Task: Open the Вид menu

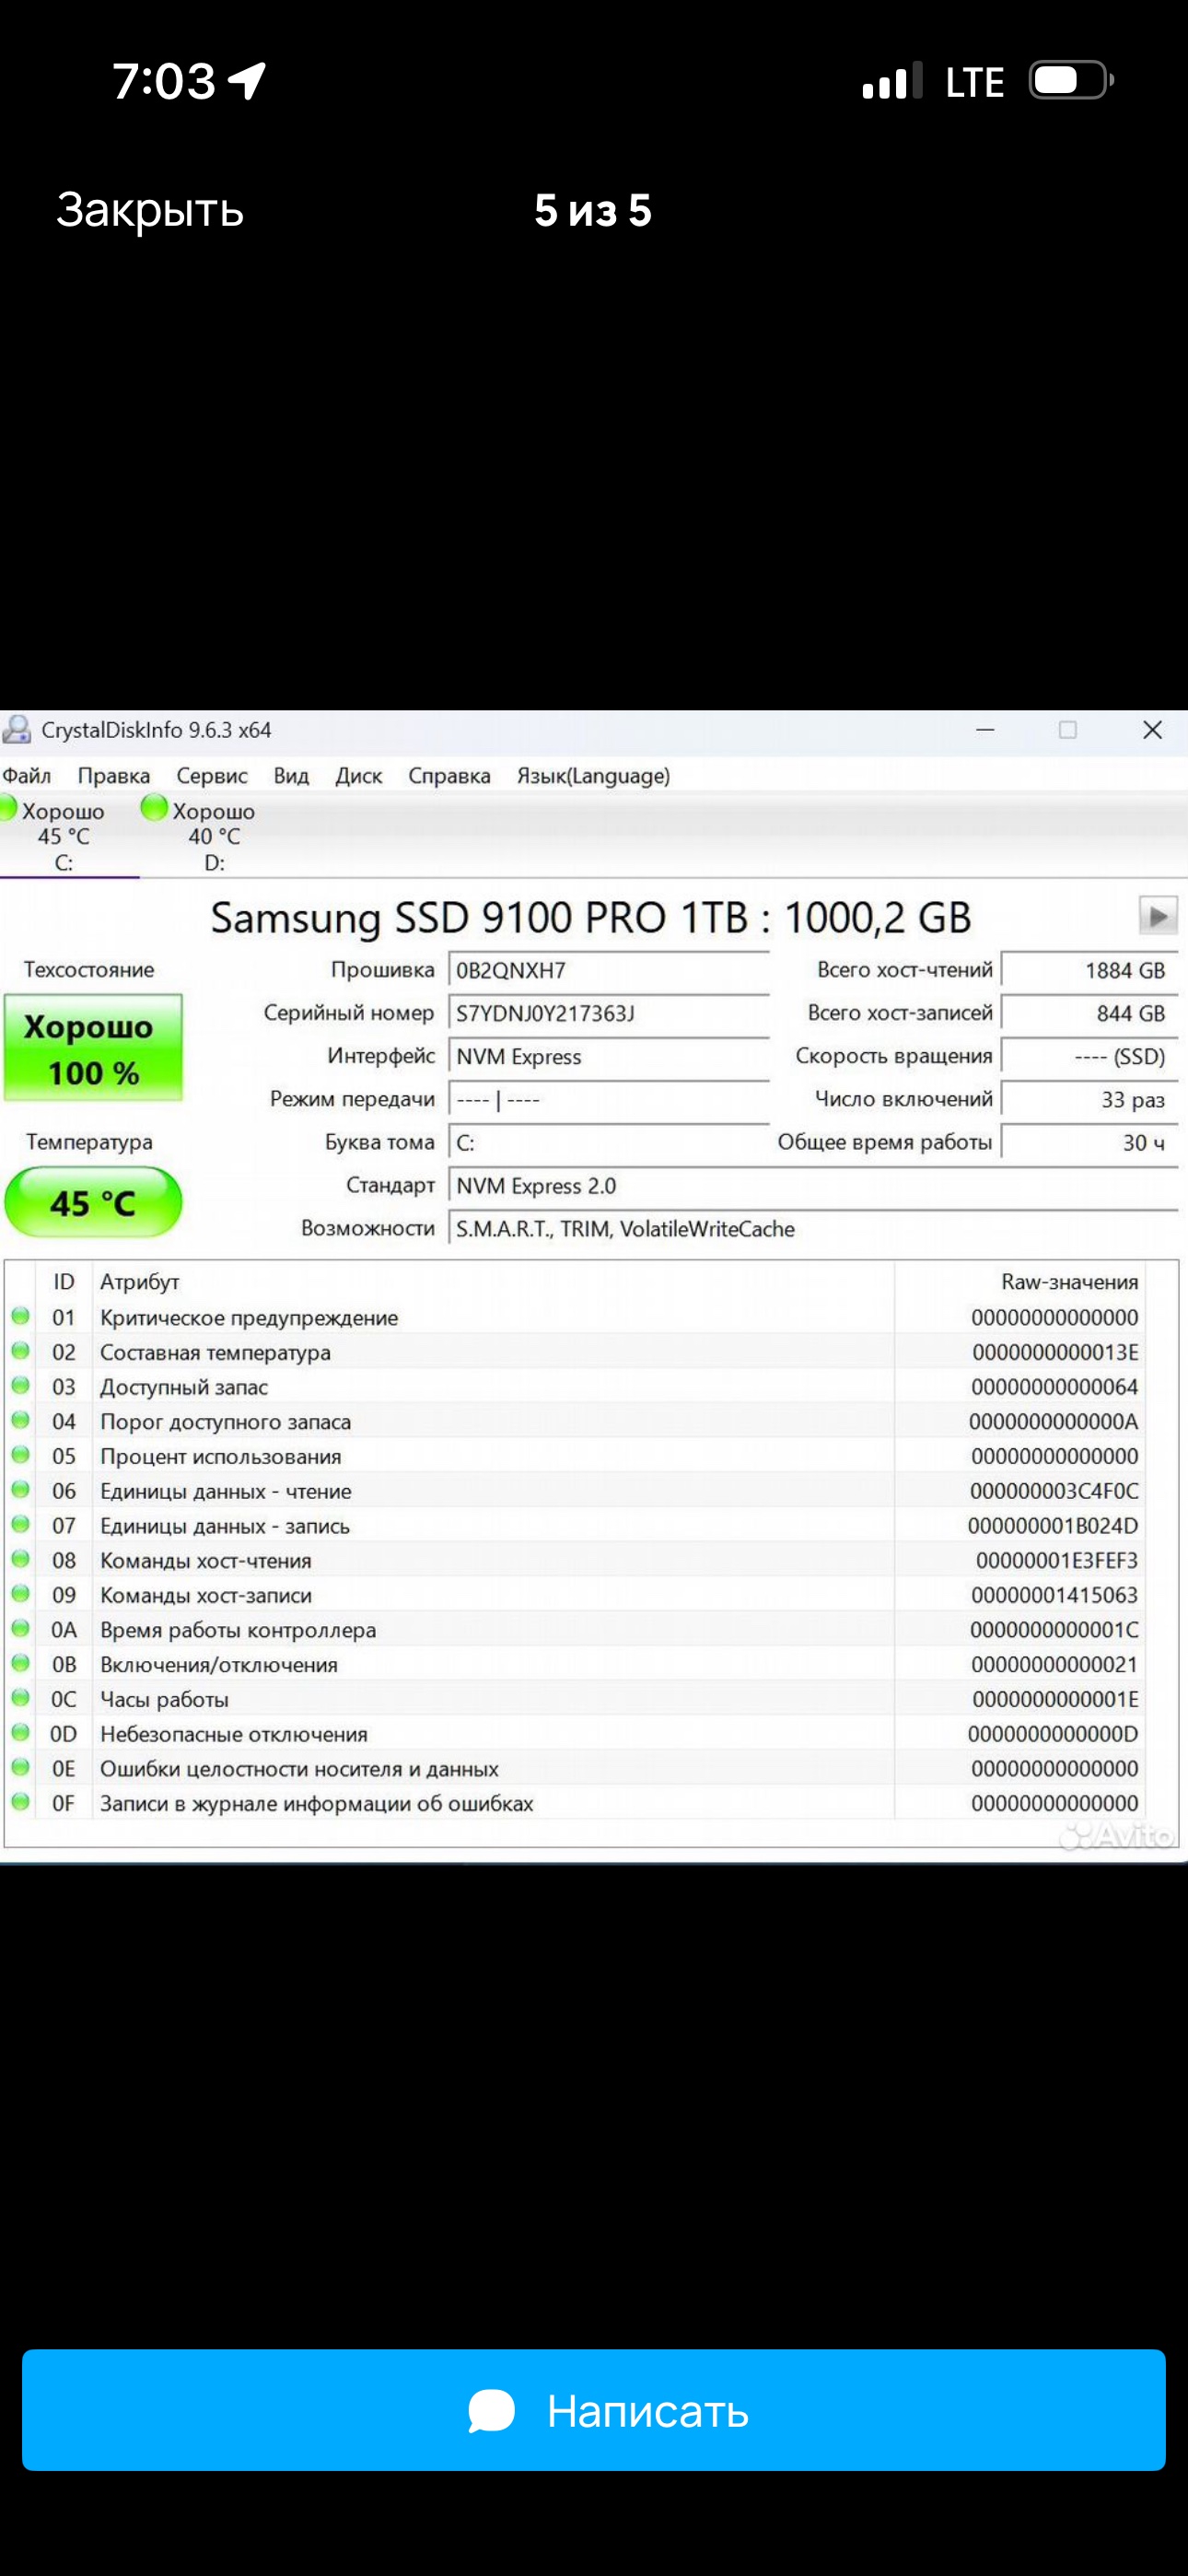Action: coord(291,776)
